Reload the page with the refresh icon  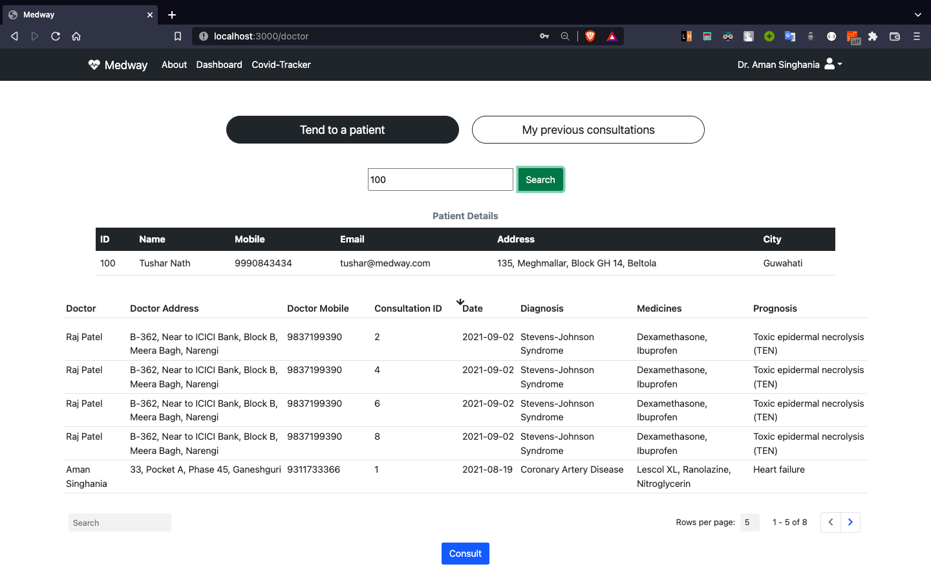(56, 37)
